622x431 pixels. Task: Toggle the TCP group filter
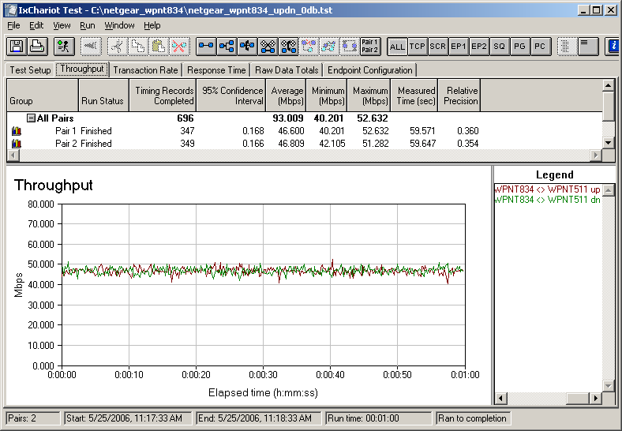418,47
